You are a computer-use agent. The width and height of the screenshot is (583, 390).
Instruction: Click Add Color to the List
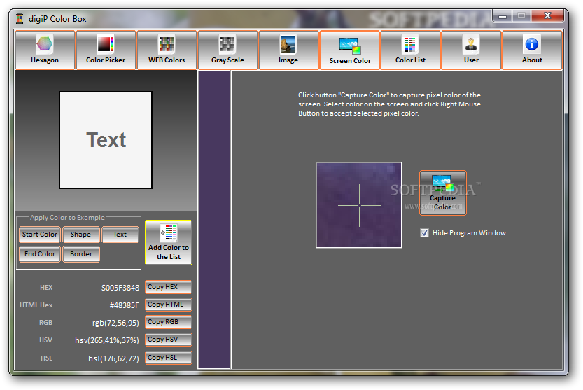tap(169, 243)
